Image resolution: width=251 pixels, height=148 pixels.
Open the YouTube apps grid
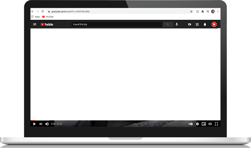click(197, 25)
